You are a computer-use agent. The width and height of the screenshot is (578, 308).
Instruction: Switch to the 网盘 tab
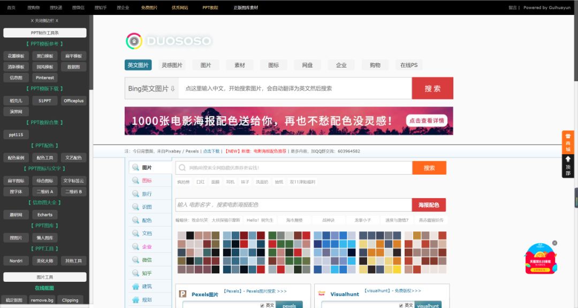click(x=307, y=65)
